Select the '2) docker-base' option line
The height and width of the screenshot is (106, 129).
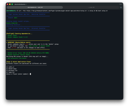[x=11, y=69]
